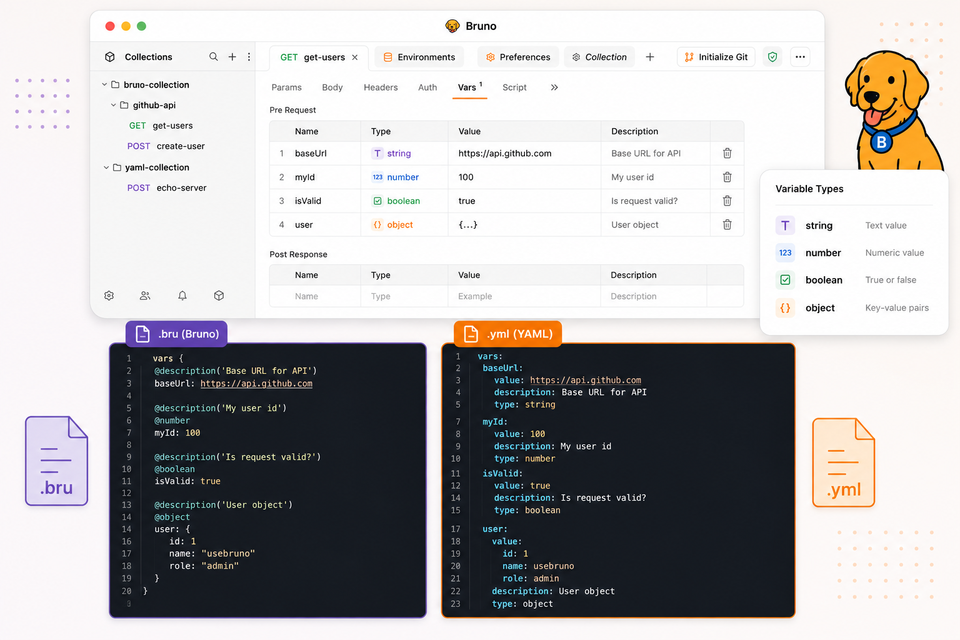Viewport: 960px width, 640px height.
Task: Click the Bruno dog logo in title
Action: click(452, 26)
